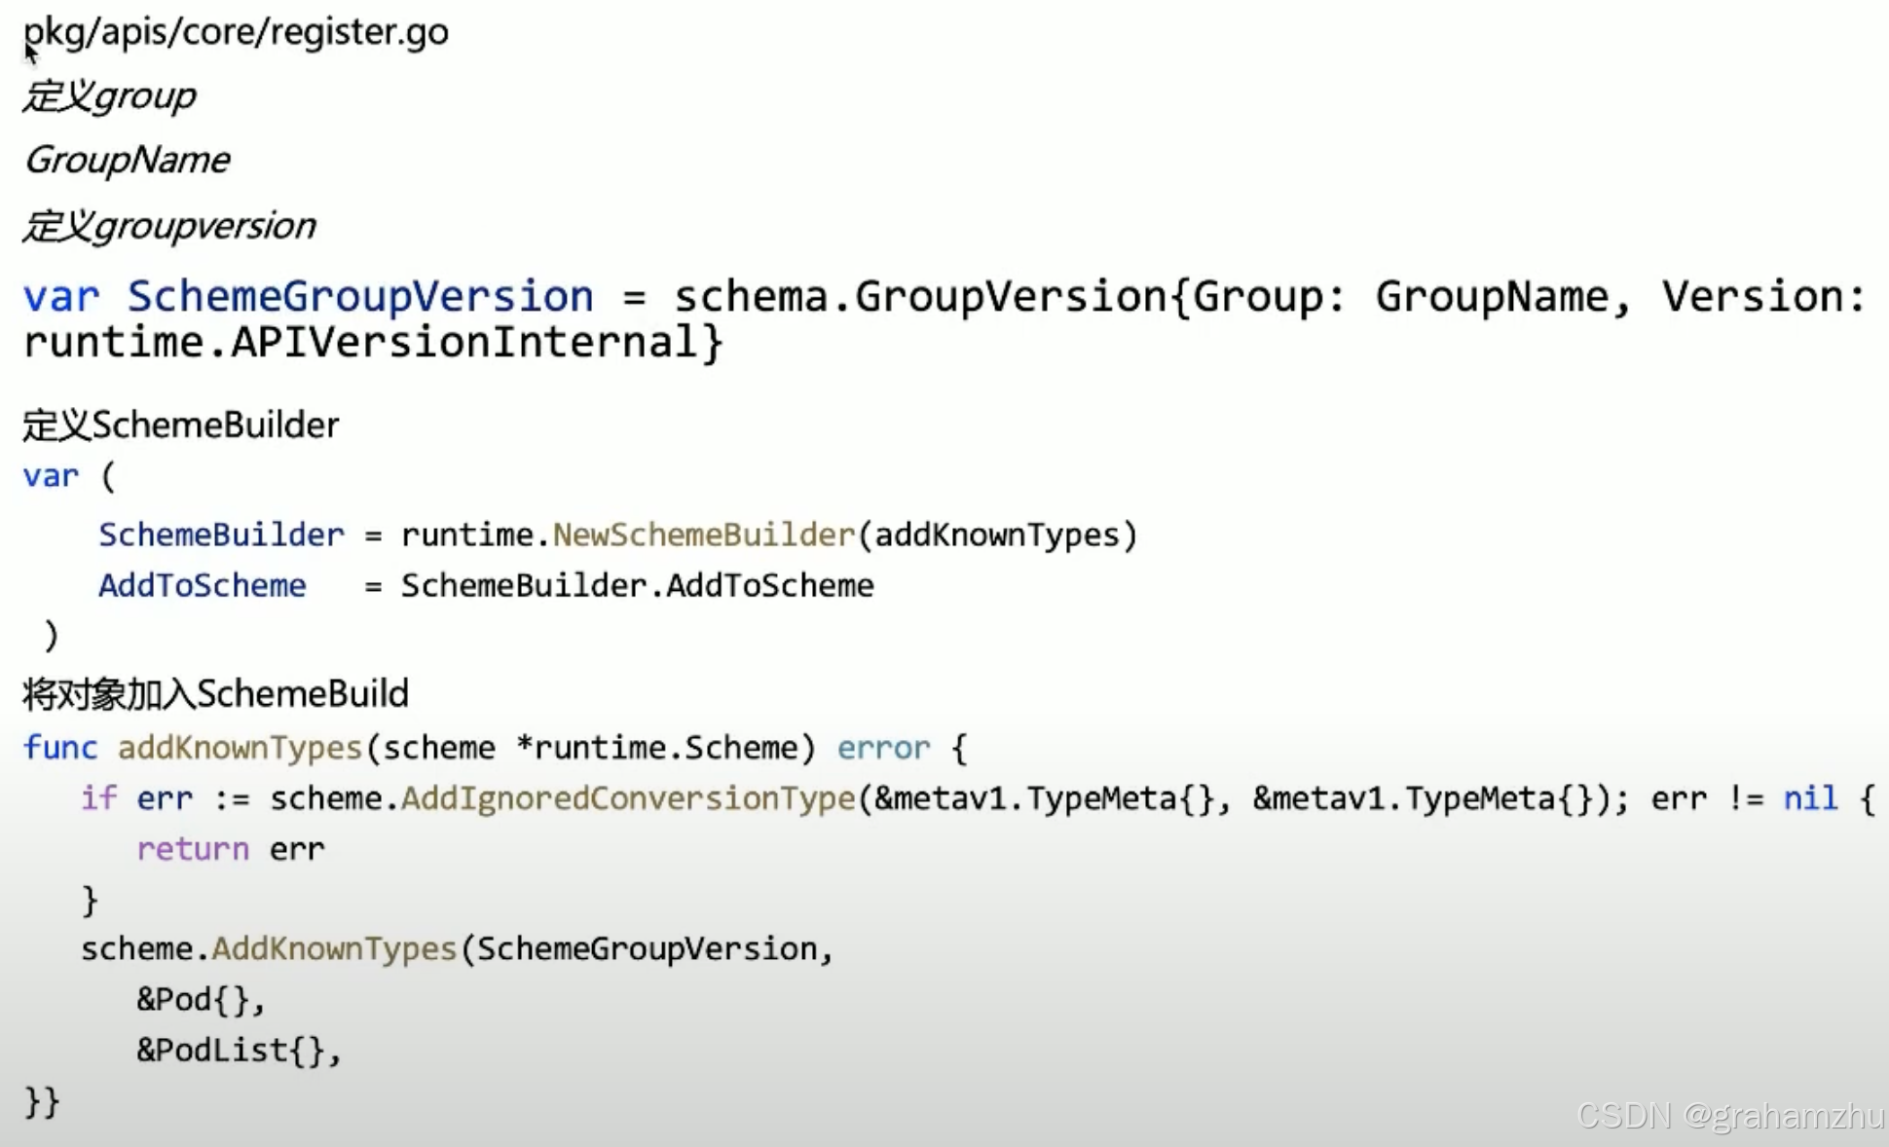Click SchemeBuilder.AddToScheme on the right side
The width and height of the screenshot is (1889, 1147).
pos(637,585)
